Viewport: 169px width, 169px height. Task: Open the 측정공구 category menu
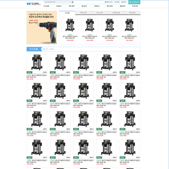pos(97,6)
